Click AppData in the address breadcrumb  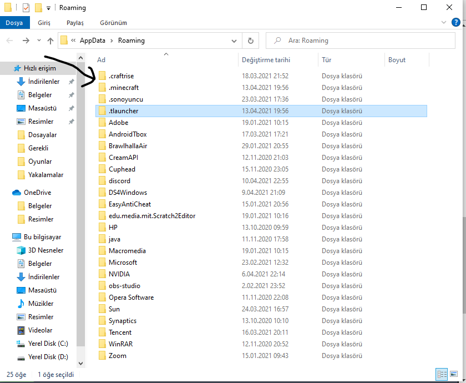coord(93,41)
